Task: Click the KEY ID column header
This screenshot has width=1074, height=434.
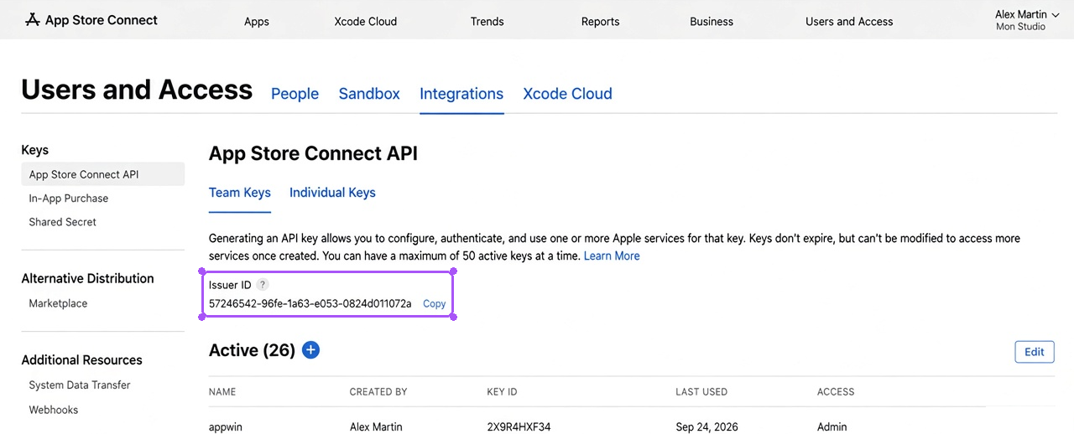Action: coord(502,392)
